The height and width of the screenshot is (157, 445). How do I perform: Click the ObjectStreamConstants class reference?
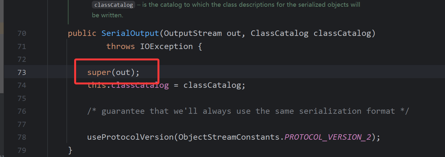(229, 137)
